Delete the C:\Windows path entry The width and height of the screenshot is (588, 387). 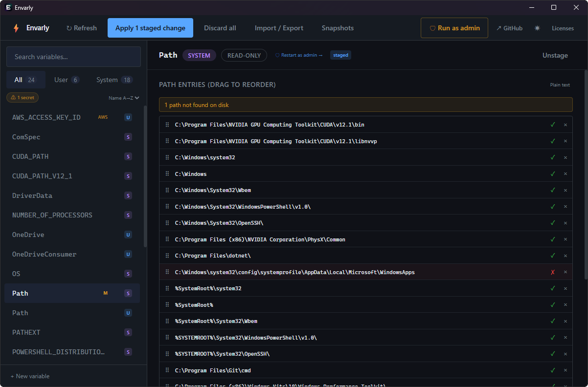(x=565, y=174)
